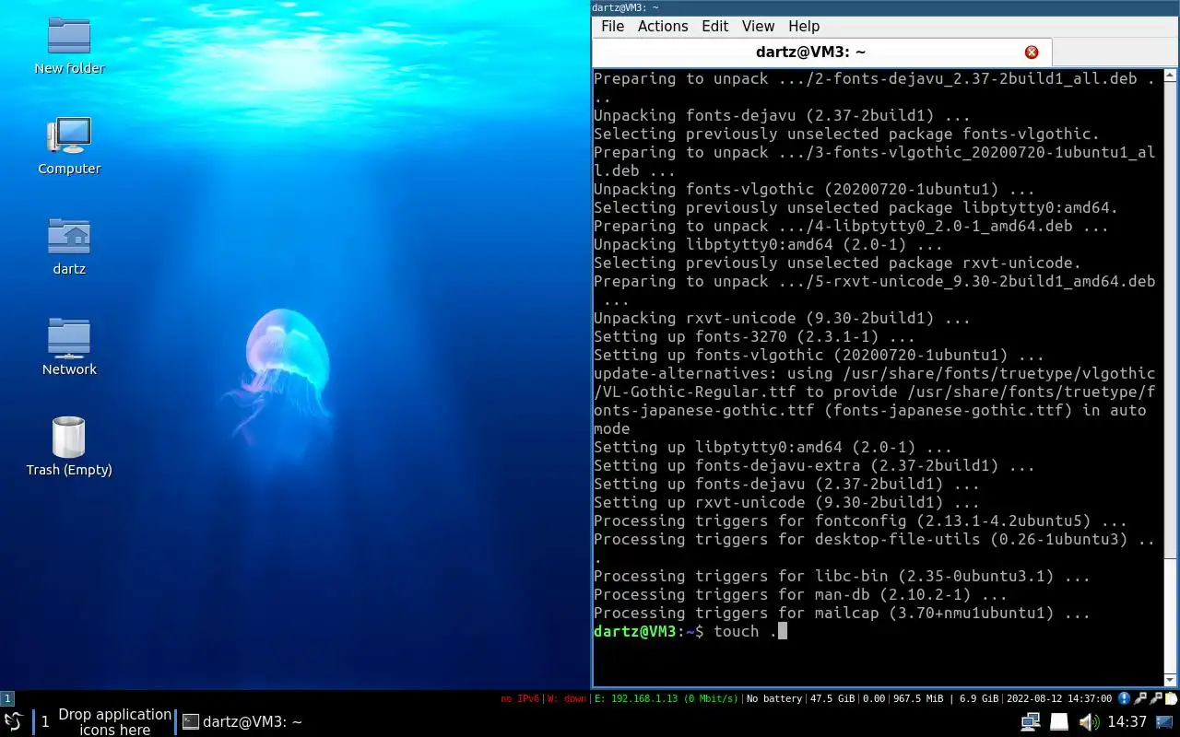Click the yellow notes icon in status bar

tap(1172, 698)
